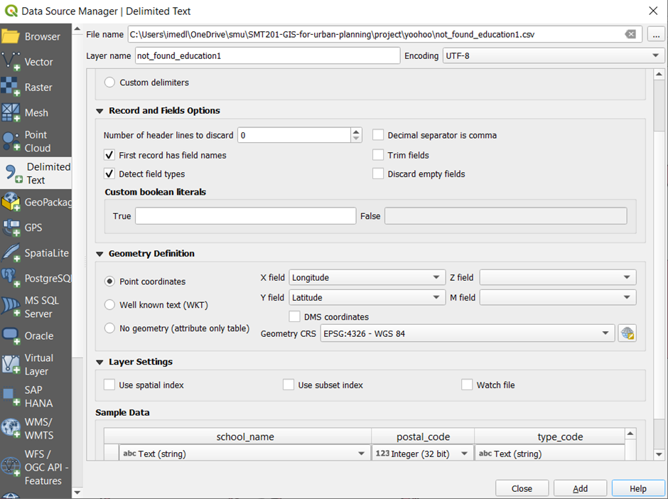This screenshot has height=499, width=668.
Task: Open the Mesh data source
Action: 11,112
